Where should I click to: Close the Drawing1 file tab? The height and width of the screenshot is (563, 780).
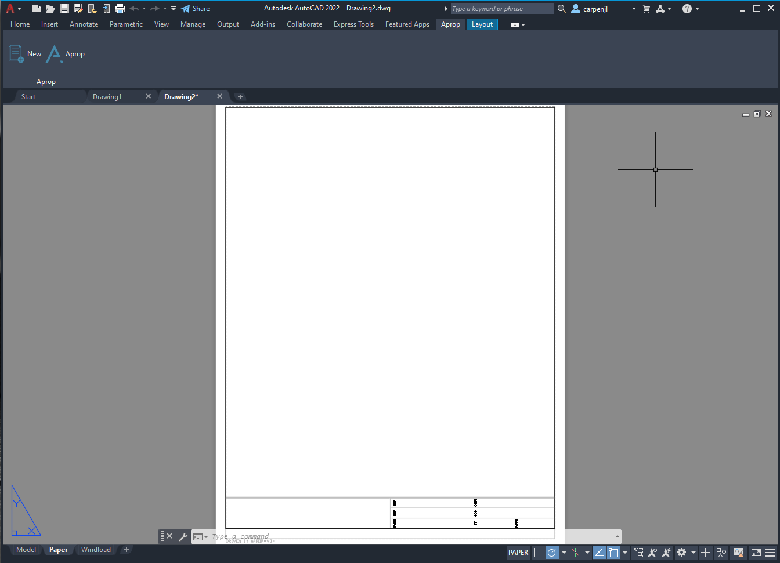149,96
